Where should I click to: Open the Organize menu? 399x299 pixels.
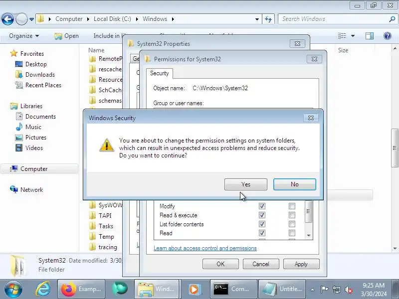pos(24,36)
